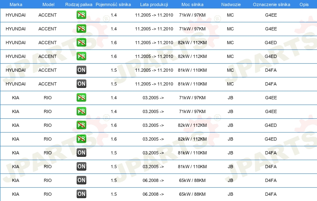Click petrol icon in second Kia Rio 1.4 row

pyautogui.click(x=81, y=111)
